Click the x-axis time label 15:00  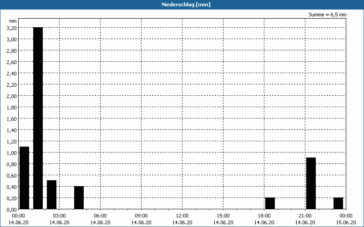[x=223, y=216]
